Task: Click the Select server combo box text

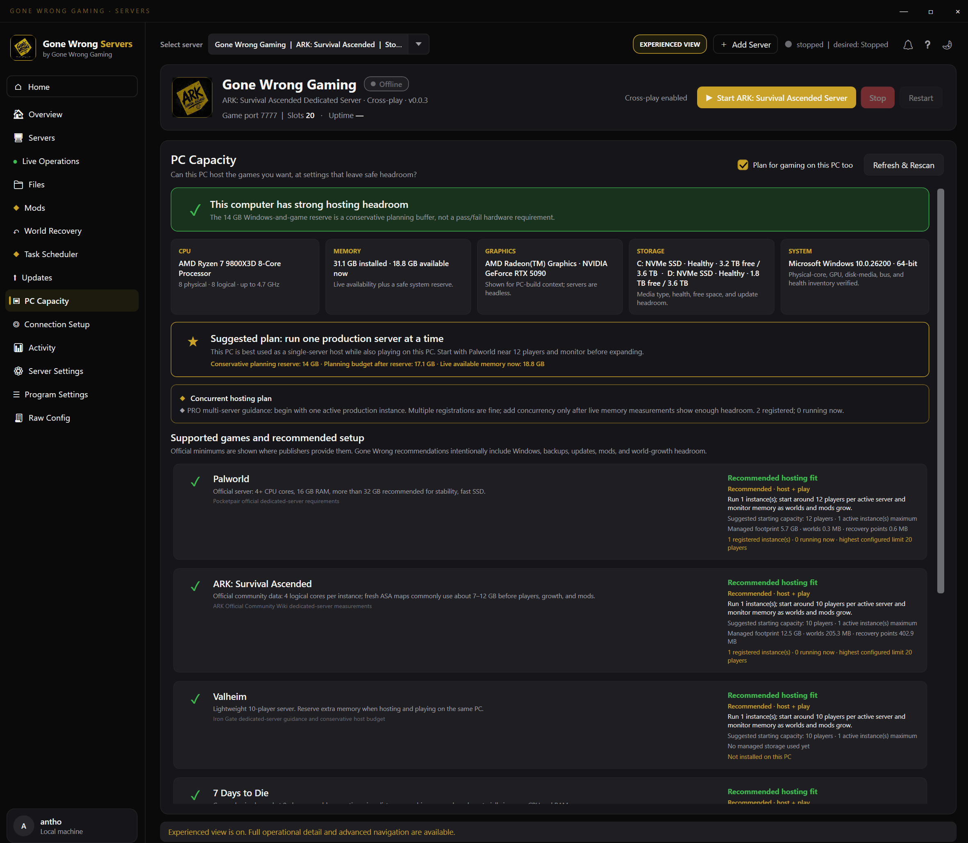Action: pyautogui.click(x=309, y=44)
